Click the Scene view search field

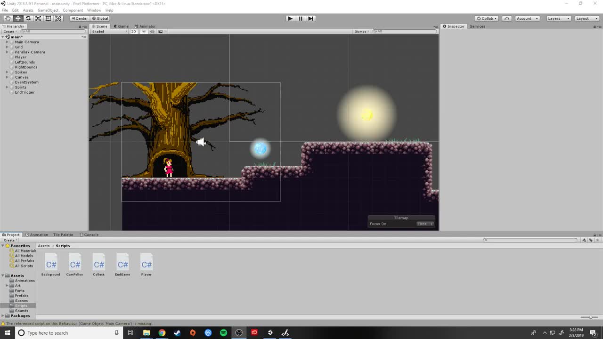point(404,32)
